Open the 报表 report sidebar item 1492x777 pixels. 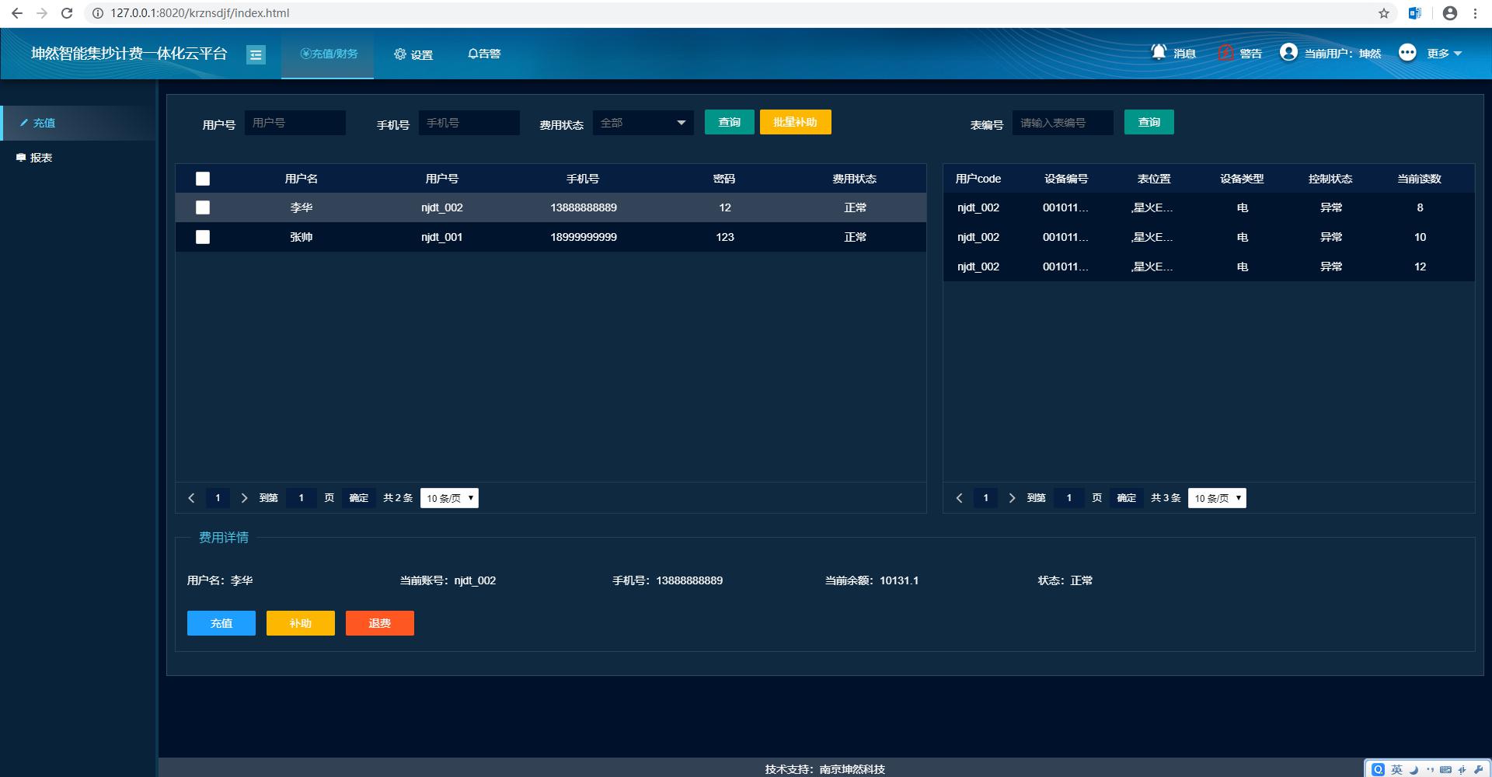pos(40,158)
